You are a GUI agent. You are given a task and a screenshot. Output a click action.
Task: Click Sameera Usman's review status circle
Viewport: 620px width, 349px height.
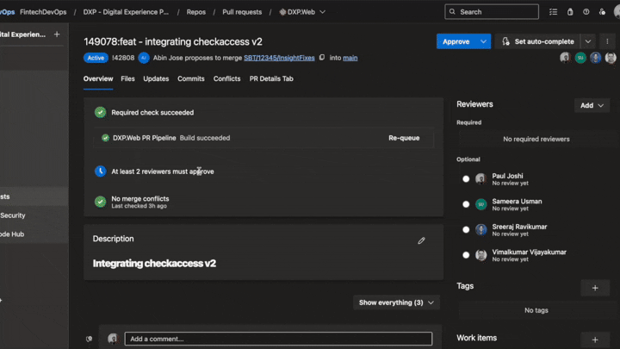coord(466,204)
